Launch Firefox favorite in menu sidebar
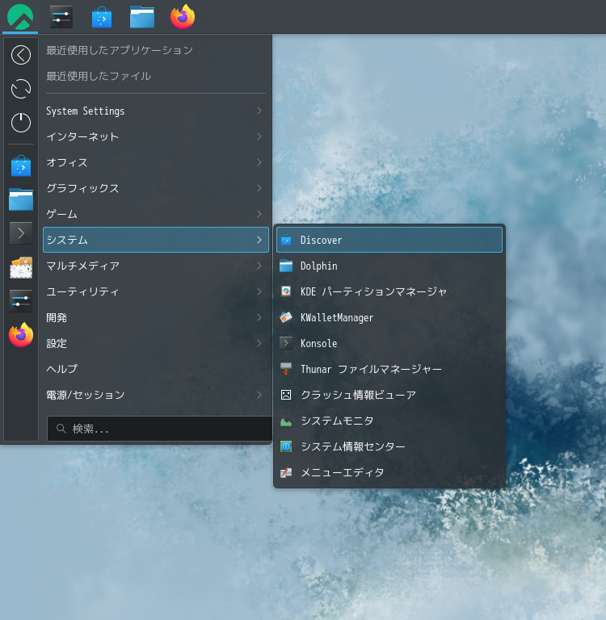Image resolution: width=606 pixels, height=620 pixels. (21, 335)
